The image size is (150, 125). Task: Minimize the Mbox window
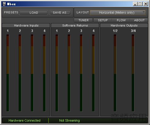pyautogui.click(x=135, y=4)
